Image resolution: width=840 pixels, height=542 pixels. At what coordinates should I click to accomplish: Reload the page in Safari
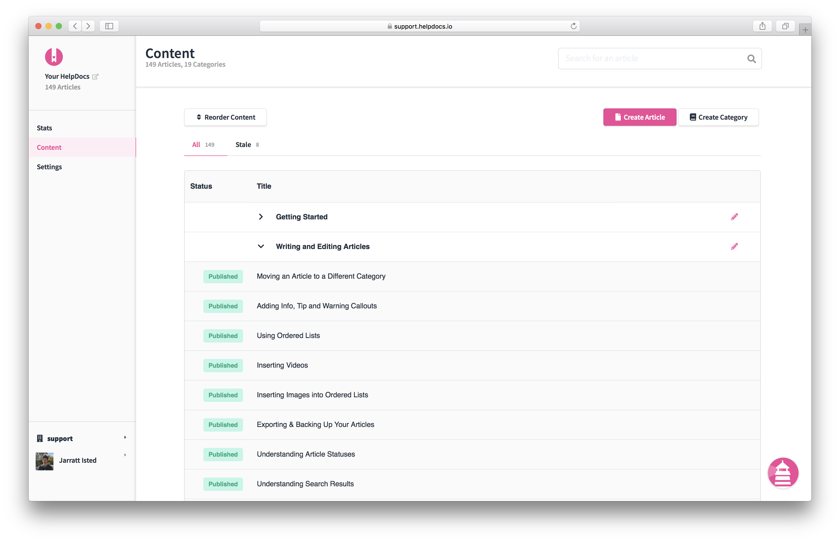tap(573, 26)
